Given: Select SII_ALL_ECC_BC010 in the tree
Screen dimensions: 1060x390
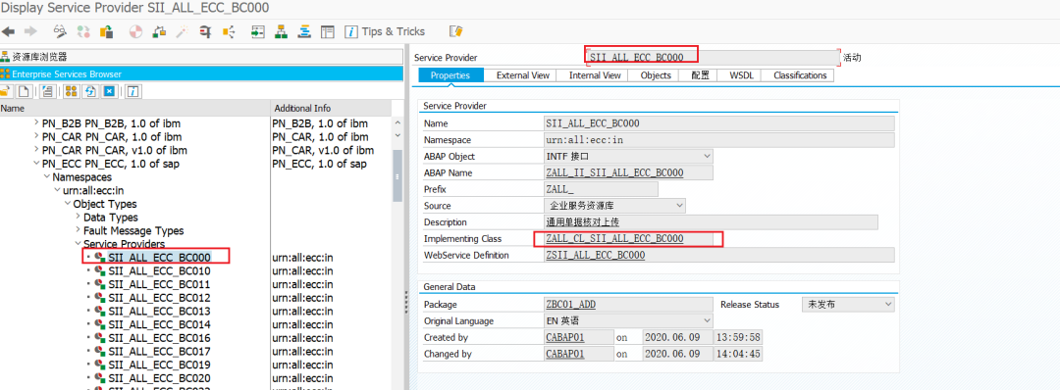Looking at the screenshot, I should pyautogui.click(x=159, y=271).
